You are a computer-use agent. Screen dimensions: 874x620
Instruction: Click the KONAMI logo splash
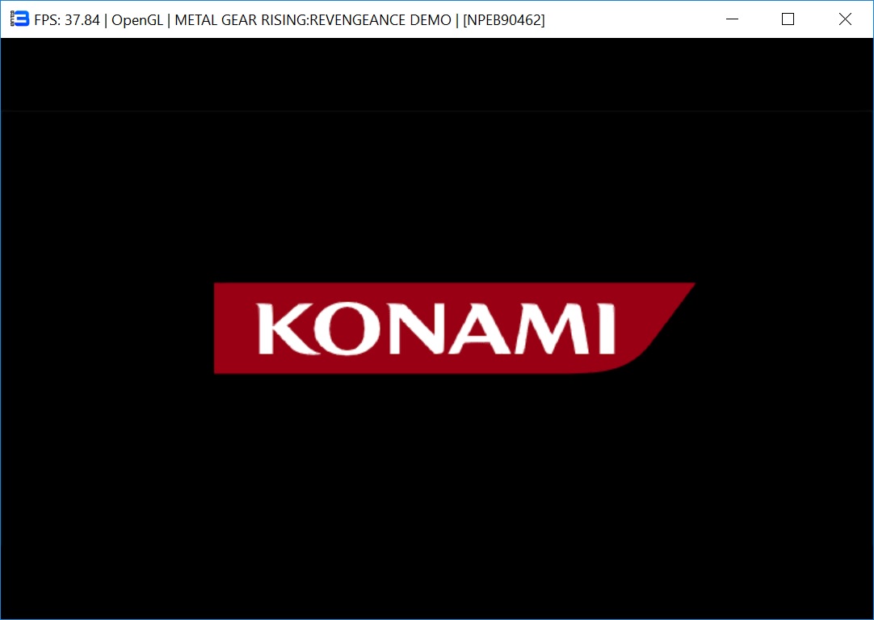[454, 328]
